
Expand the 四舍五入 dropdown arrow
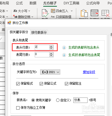coord(72,11)
